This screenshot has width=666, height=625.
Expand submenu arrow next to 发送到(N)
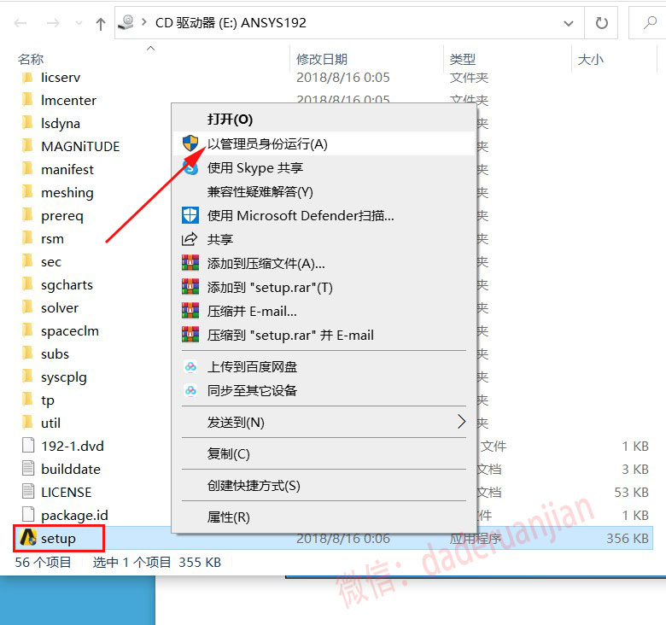coord(462,422)
